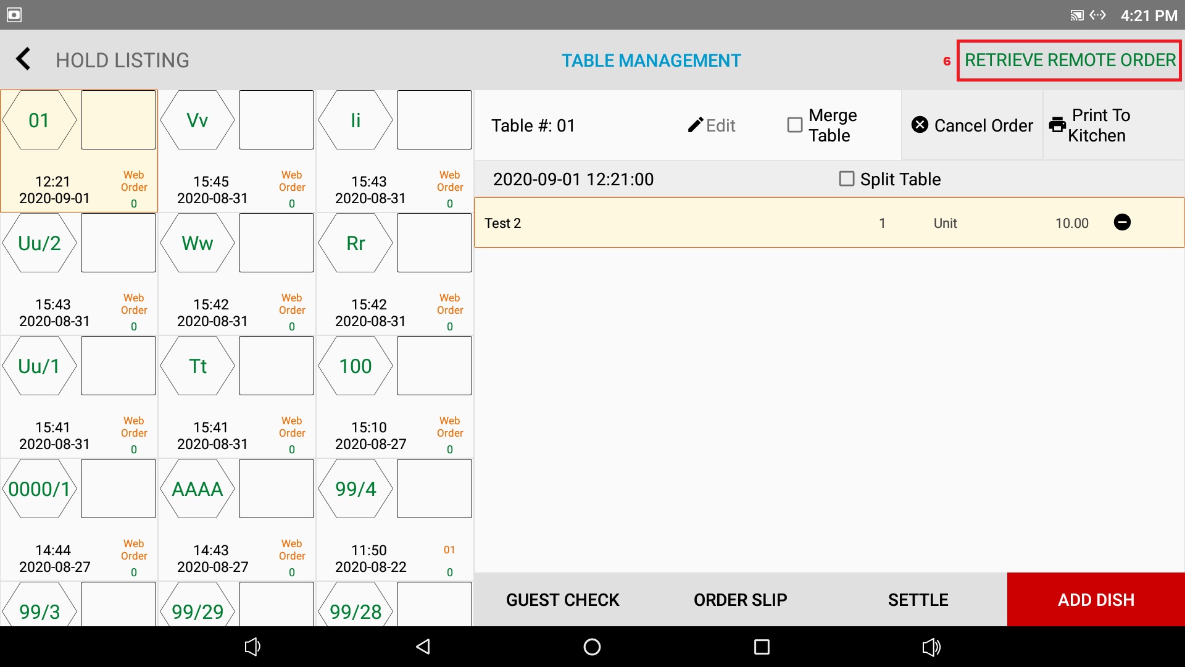Enable the Merge Table checkbox
Viewport: 1185px width, 667px height.
pyautogui.click(x=795, y=125)
